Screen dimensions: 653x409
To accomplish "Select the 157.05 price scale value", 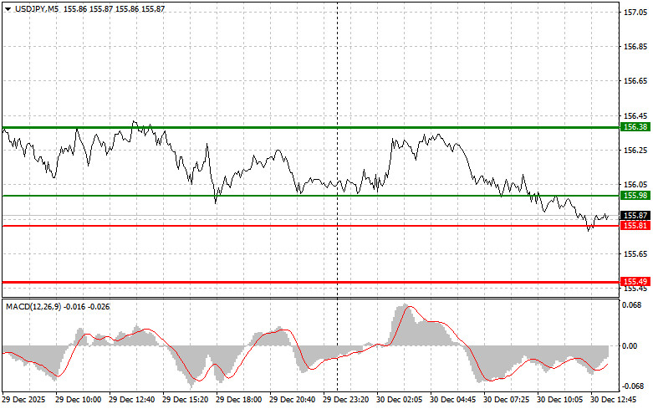I will pos(635,13).
